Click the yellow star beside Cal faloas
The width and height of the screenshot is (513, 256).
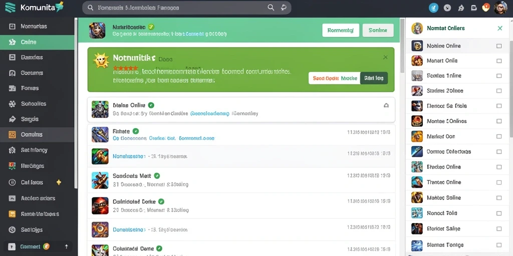coord(59,182)
